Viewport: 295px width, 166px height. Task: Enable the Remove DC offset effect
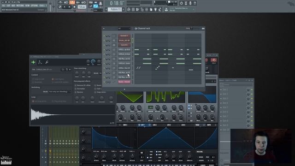(x=83, y=85)
